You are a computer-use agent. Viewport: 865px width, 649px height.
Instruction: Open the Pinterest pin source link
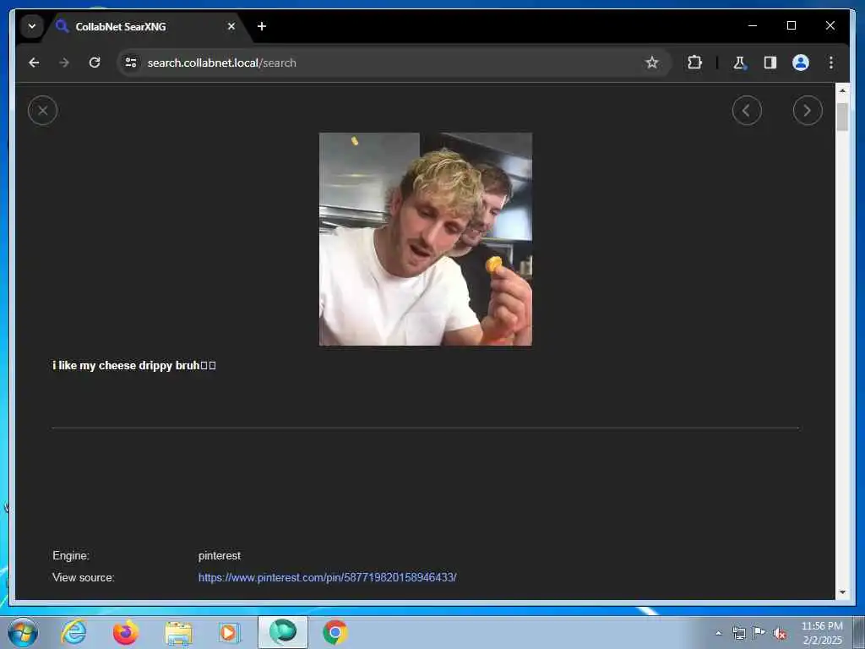pos(327,577)
